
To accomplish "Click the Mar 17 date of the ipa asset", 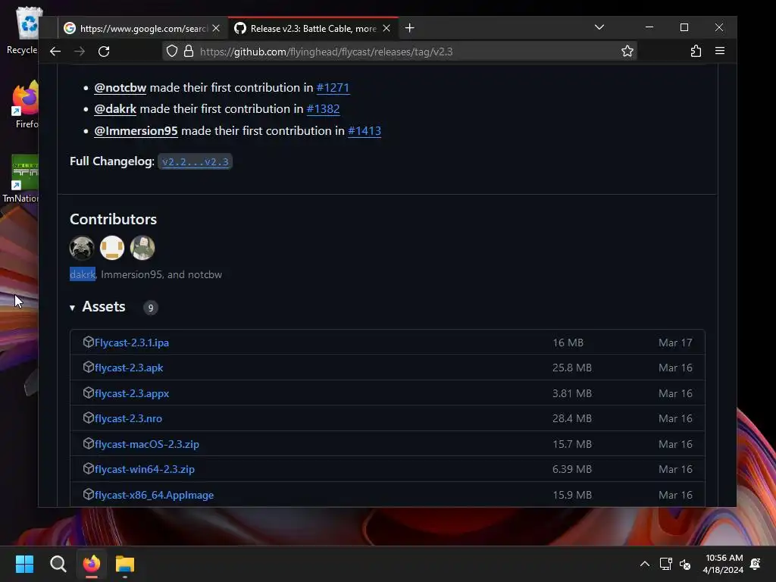I will (675, 343).
